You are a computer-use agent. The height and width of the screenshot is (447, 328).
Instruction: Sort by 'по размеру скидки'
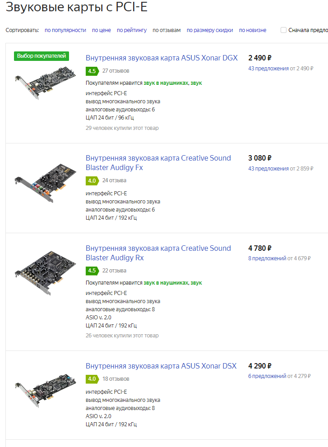coord(210,30)
